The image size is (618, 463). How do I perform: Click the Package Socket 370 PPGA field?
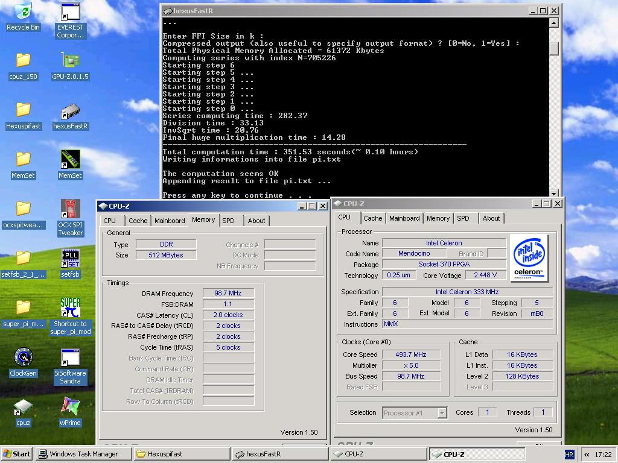(x=444, y=264)
